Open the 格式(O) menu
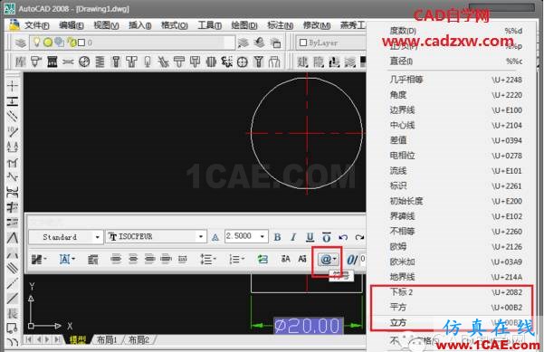This screenshot has height=352, width=544. (x=174, y=25)
